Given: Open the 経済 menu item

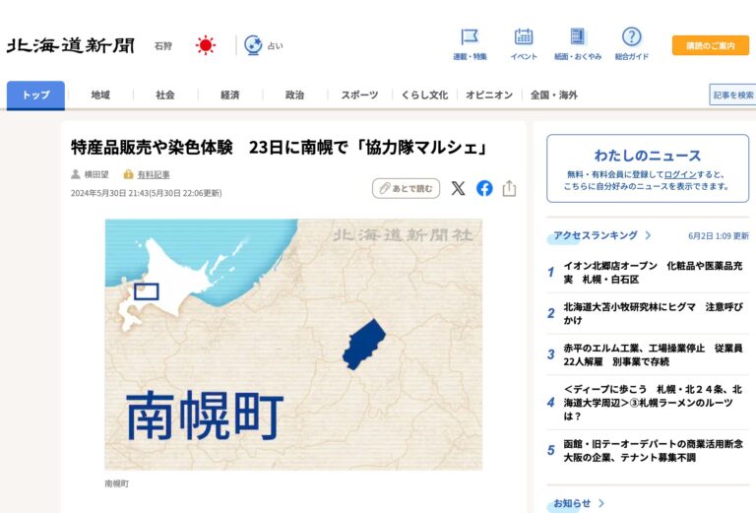Looking at the screenshot, I should pyautogui.click(x=230, y=95).
